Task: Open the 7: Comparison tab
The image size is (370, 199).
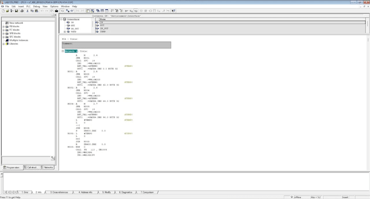Action: pyautogui.click(x=147, y=192)
